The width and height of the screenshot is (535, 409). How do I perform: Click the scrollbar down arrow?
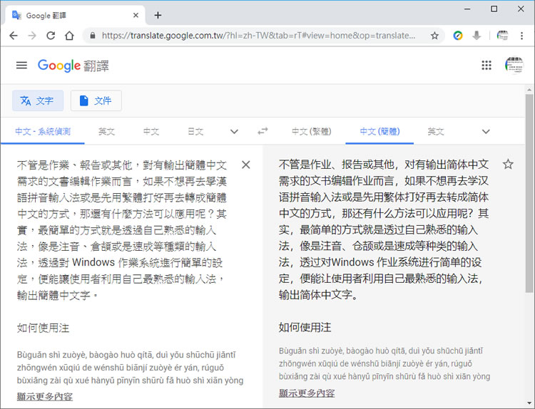click(529, 403)
